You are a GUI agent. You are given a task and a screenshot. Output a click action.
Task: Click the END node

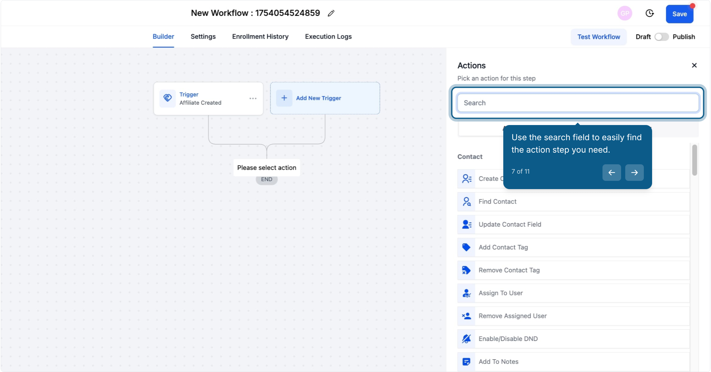(x=267, y=179)
